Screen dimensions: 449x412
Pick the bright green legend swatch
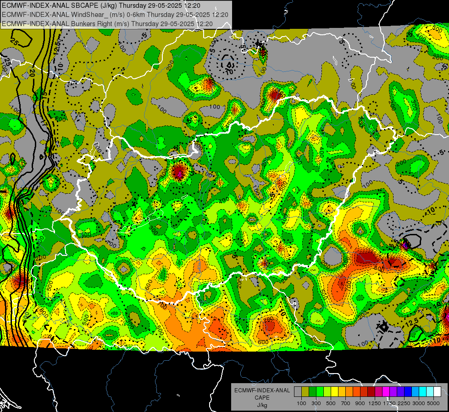tap(320, 392)
